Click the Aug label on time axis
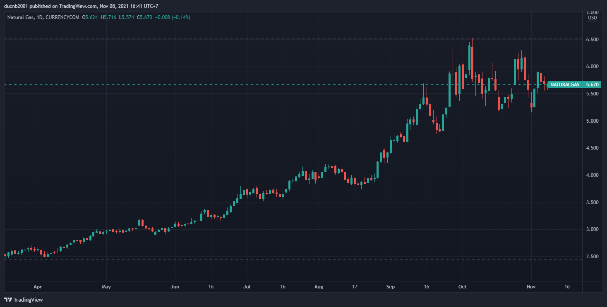The width and height of the screenshot is (607, 307). pos(318,286)
